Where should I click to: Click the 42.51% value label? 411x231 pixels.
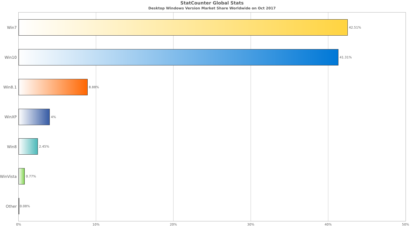tap(355, 28)
